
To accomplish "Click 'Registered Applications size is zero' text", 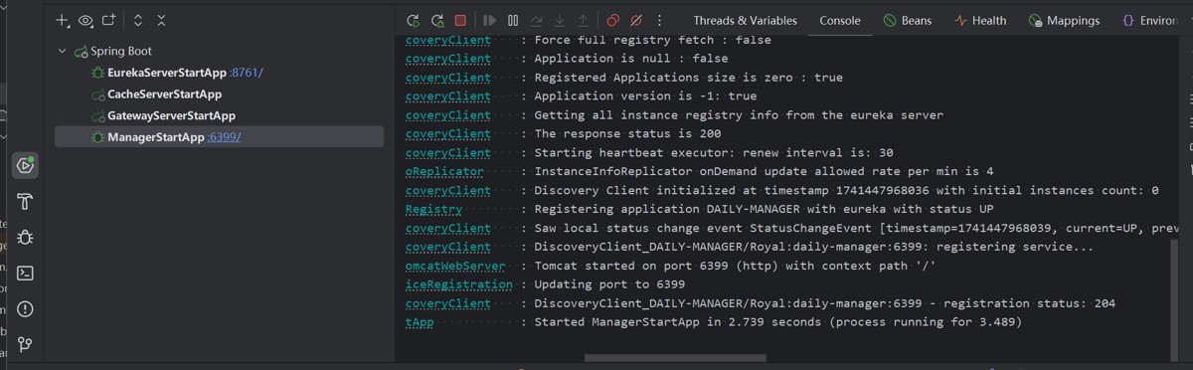I will (688, 78).
